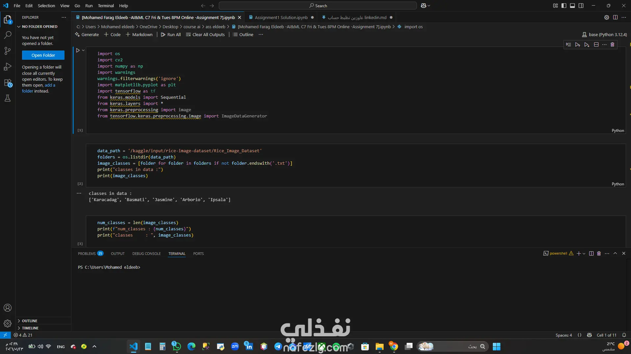Click the Search command center box

317,6
